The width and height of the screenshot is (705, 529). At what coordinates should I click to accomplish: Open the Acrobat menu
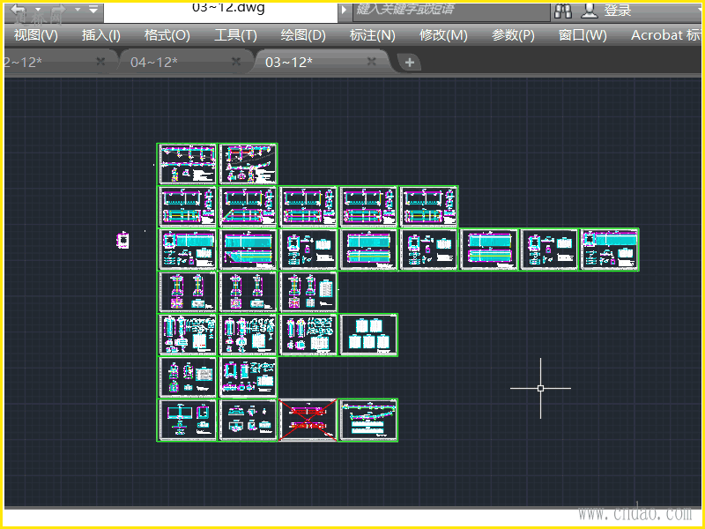click(x=665, y=35)
